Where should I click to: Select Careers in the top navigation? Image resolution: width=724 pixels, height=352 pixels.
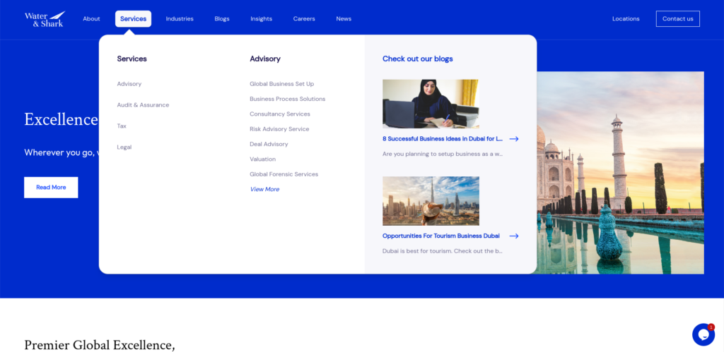[x=304, y=19]
